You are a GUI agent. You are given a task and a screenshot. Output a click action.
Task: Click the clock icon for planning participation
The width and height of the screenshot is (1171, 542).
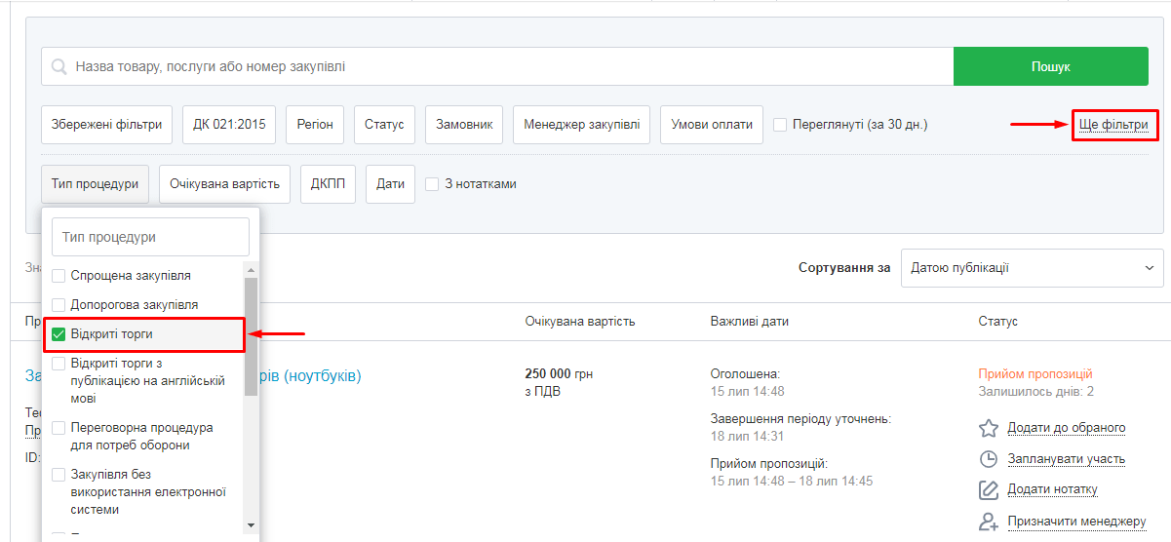pyautogui.click(x=989, y=459)
